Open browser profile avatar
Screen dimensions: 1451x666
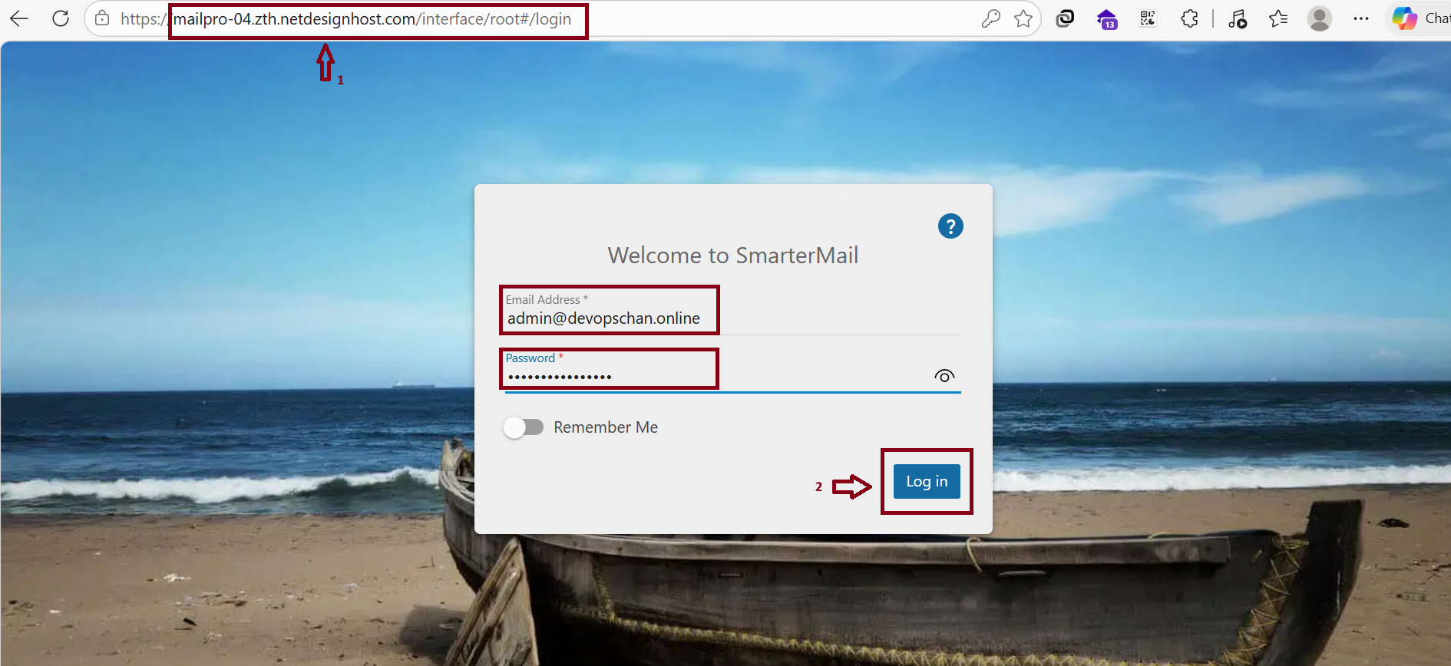[1320, 18]
